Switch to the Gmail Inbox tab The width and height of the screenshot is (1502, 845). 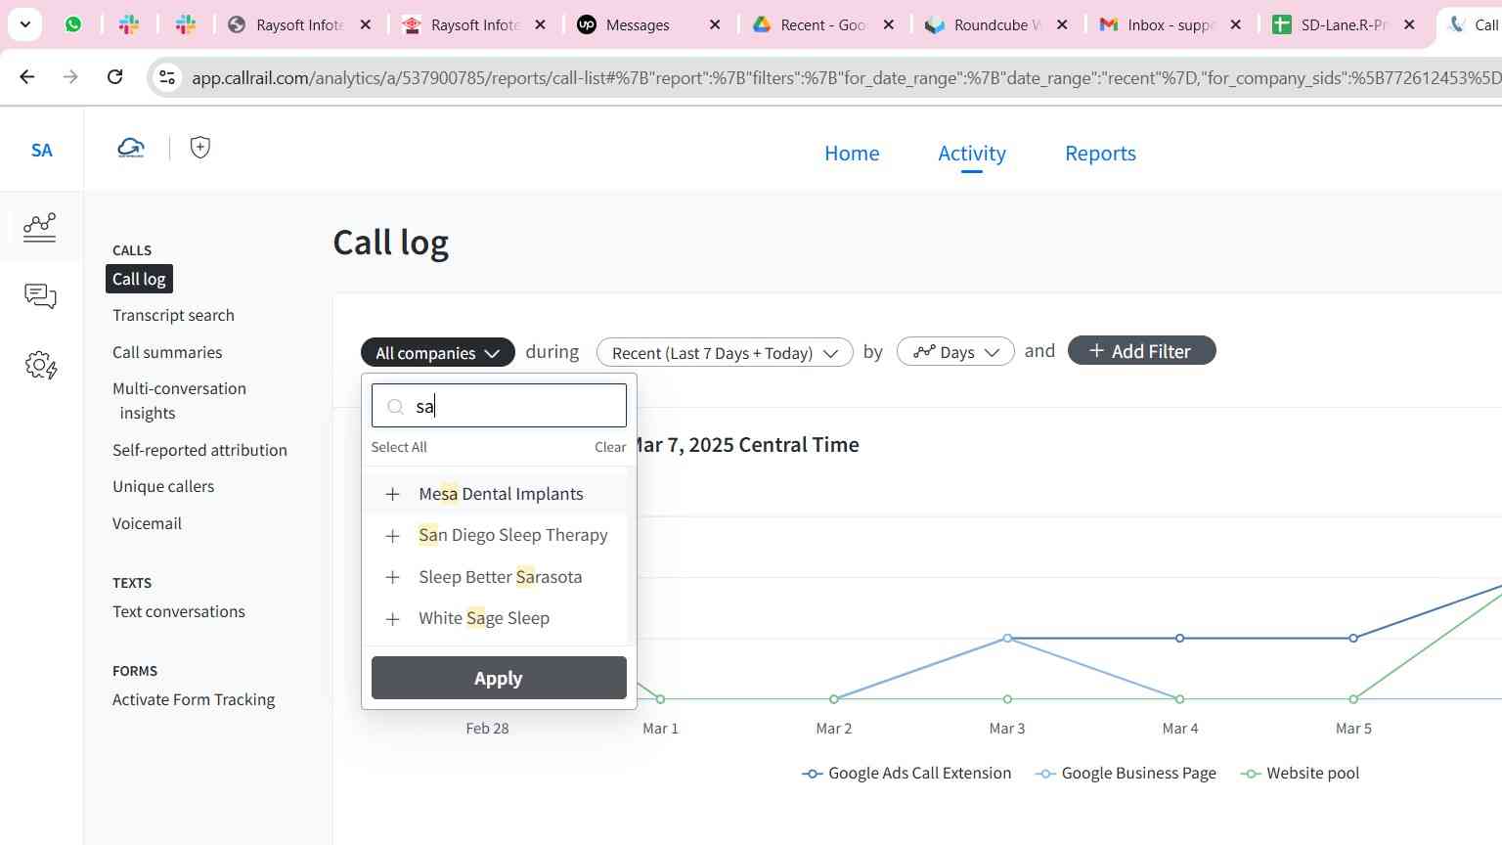click(1159, 24)
